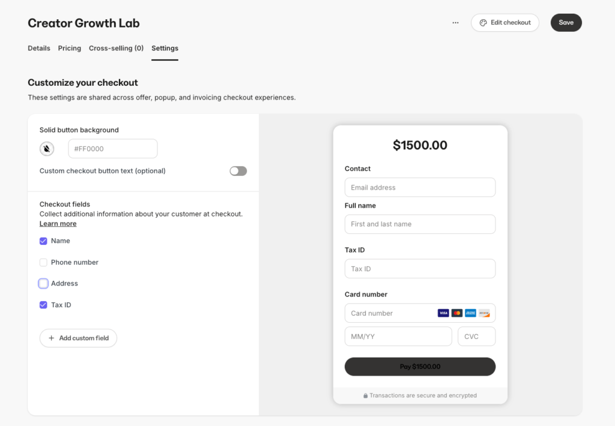Click the #FF0000 color code input

112,148
